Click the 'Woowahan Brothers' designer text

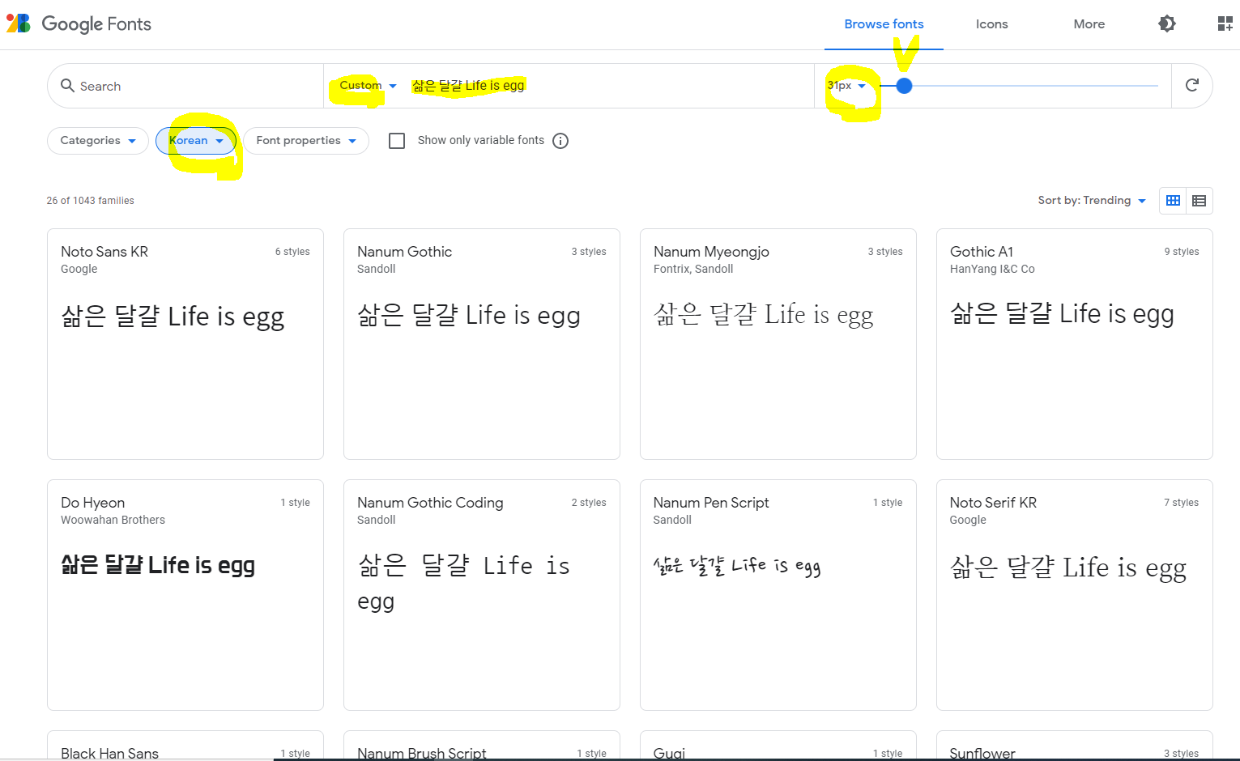tap(113, 520)
